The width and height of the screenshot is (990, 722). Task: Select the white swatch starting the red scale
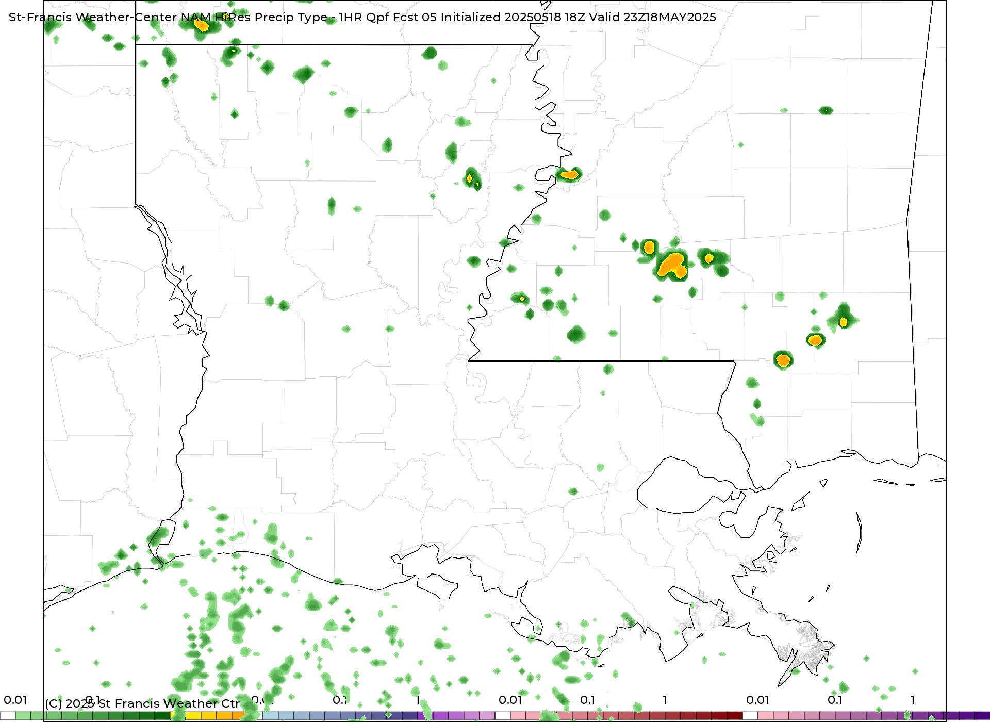[x=503, y=716]
